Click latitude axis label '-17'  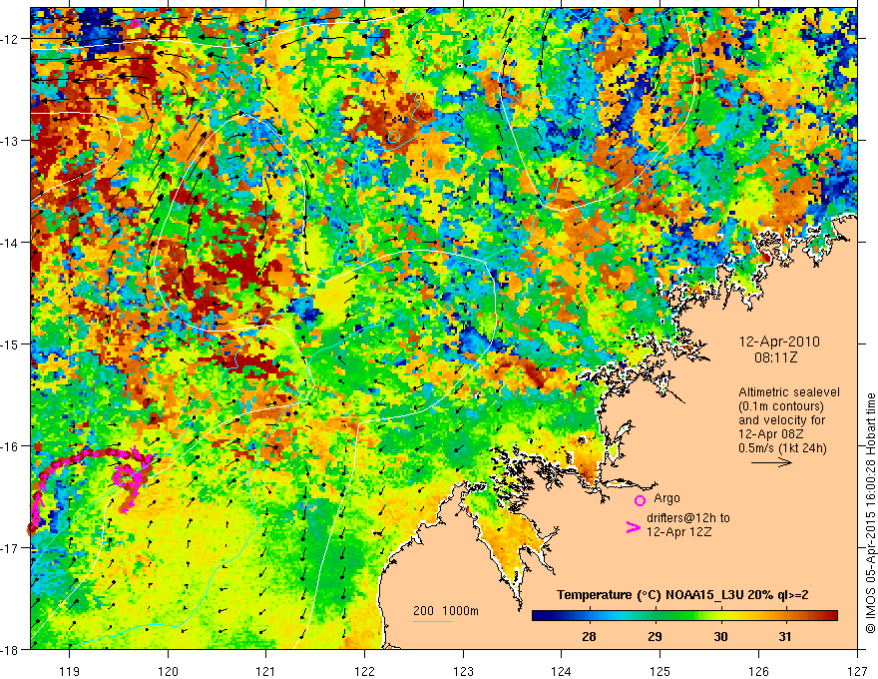pos(10,547)
